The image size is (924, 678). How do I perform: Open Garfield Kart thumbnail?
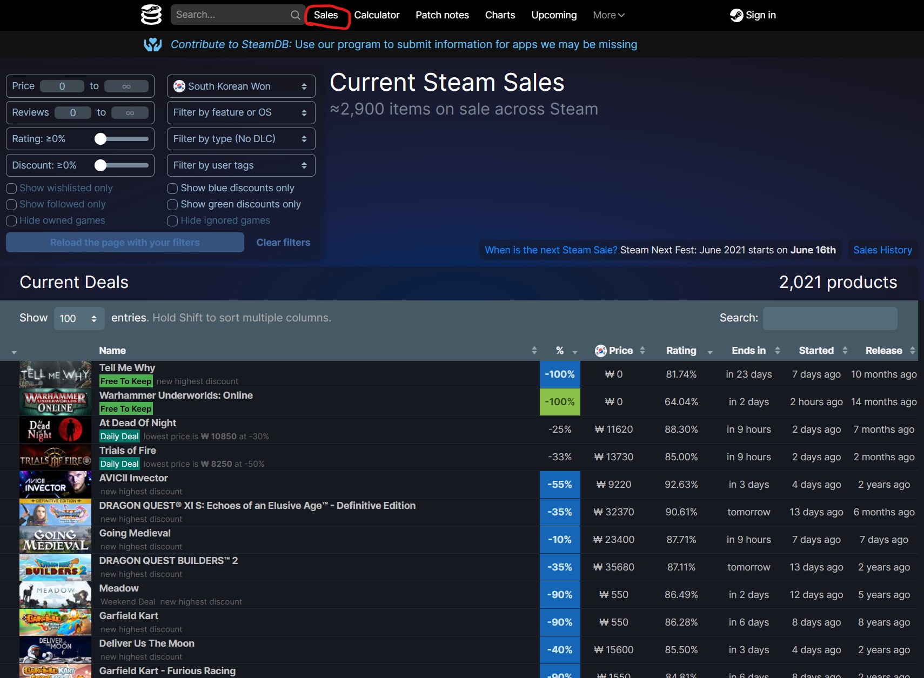55,622
